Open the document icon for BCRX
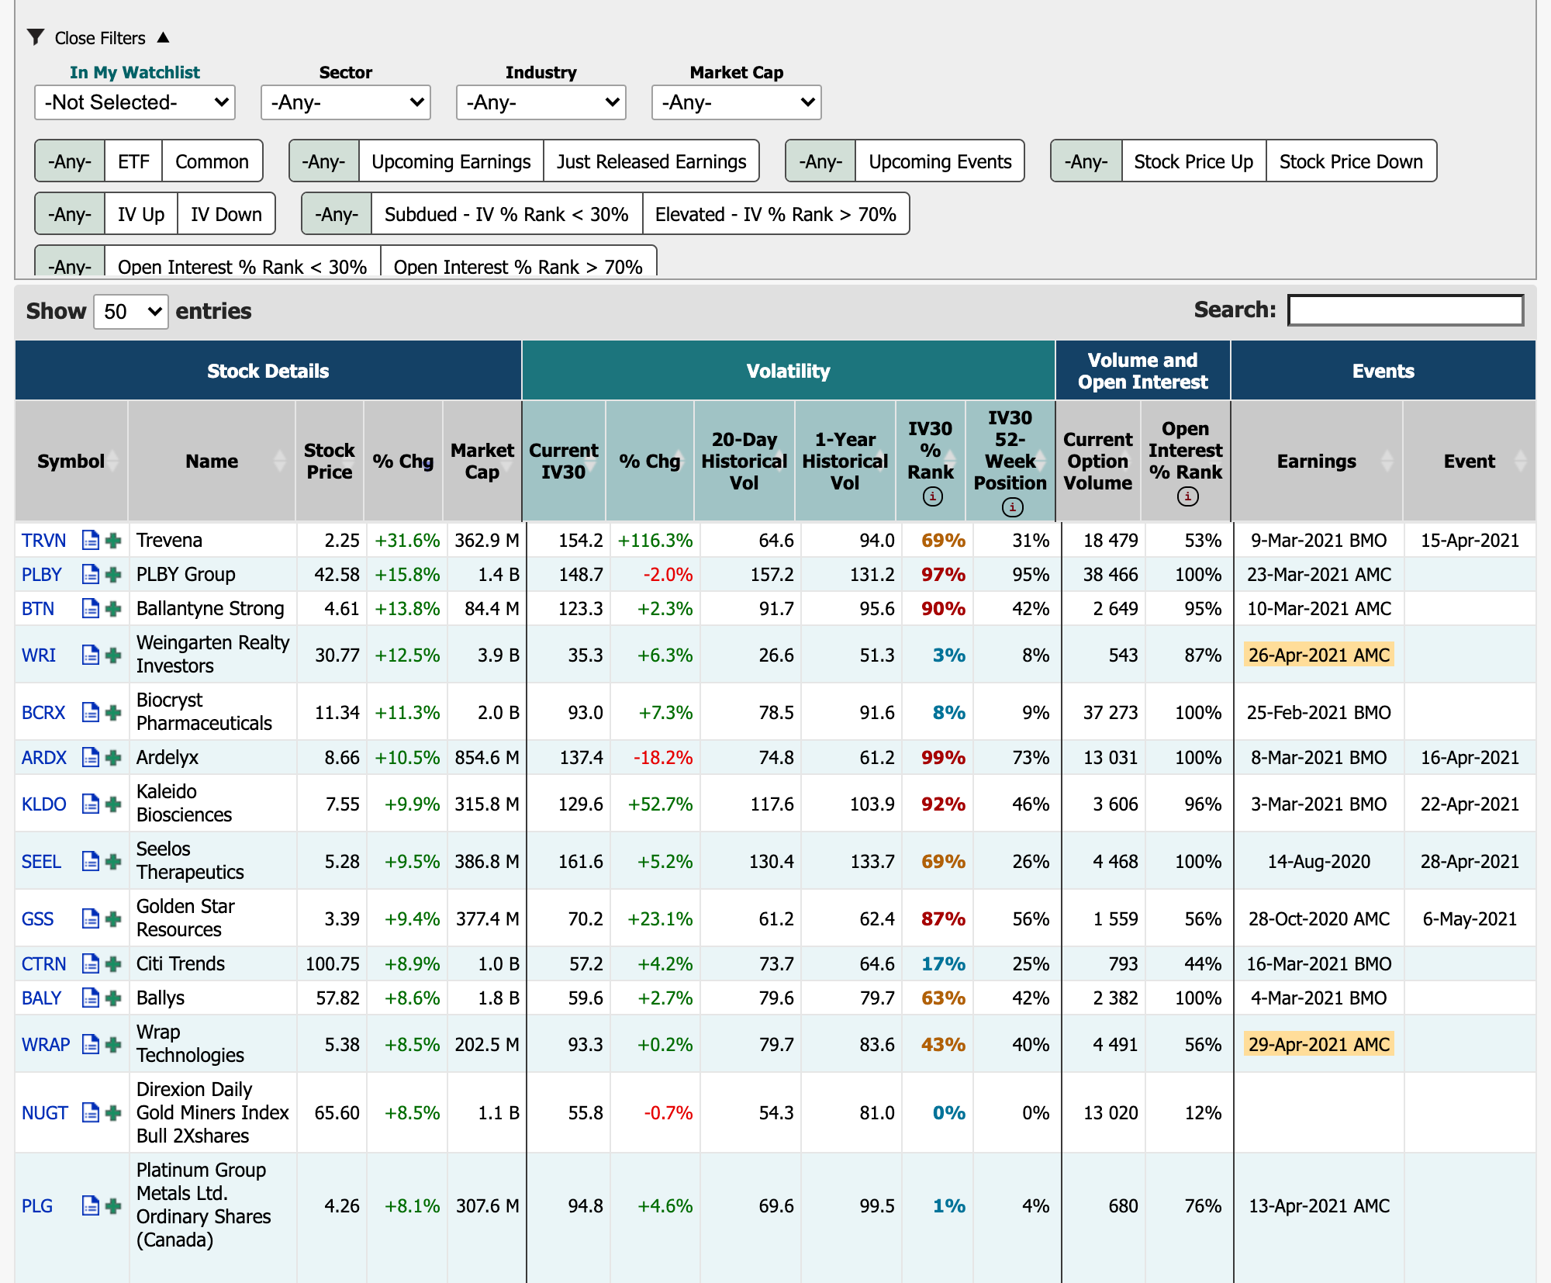1551x1283 pixels. click(91, 713)
